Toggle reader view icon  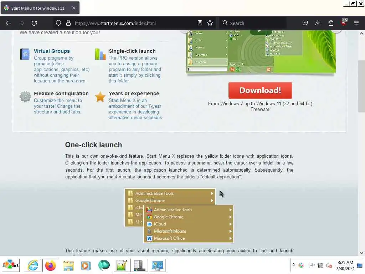point(200,23)
